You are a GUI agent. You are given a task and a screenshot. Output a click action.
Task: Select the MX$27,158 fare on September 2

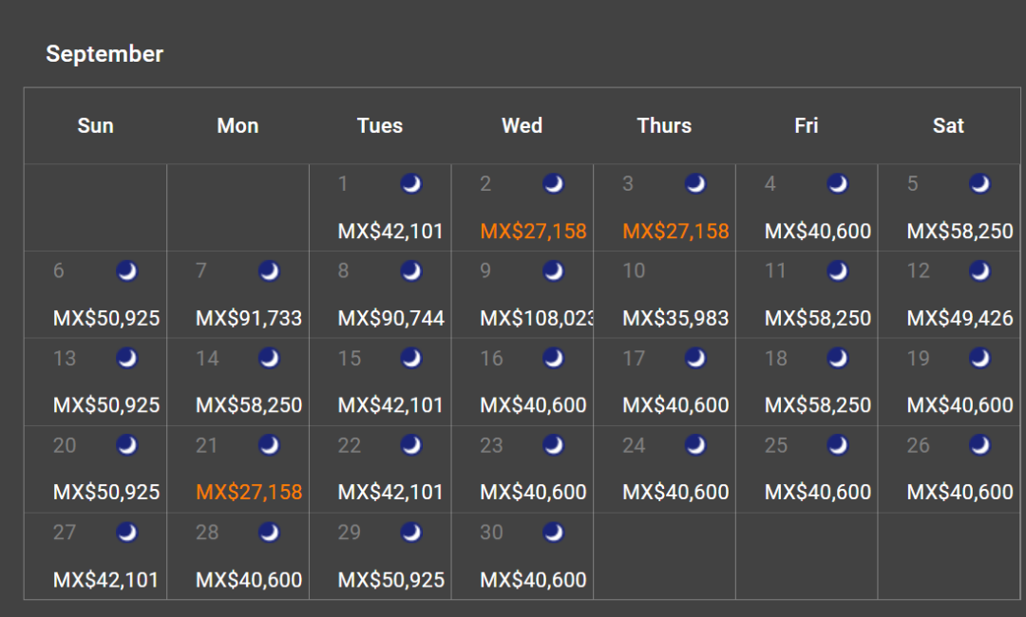533,232
